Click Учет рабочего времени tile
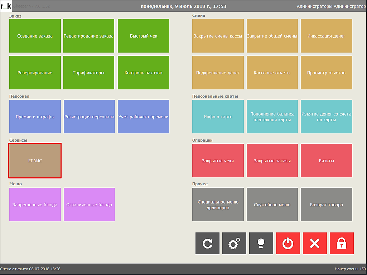 tap(144, 117)
